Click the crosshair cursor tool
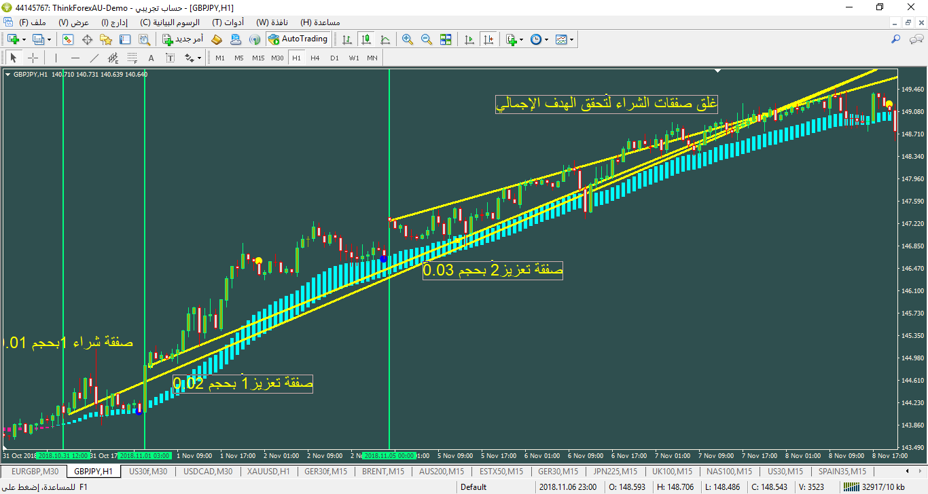 click(33, 58)
